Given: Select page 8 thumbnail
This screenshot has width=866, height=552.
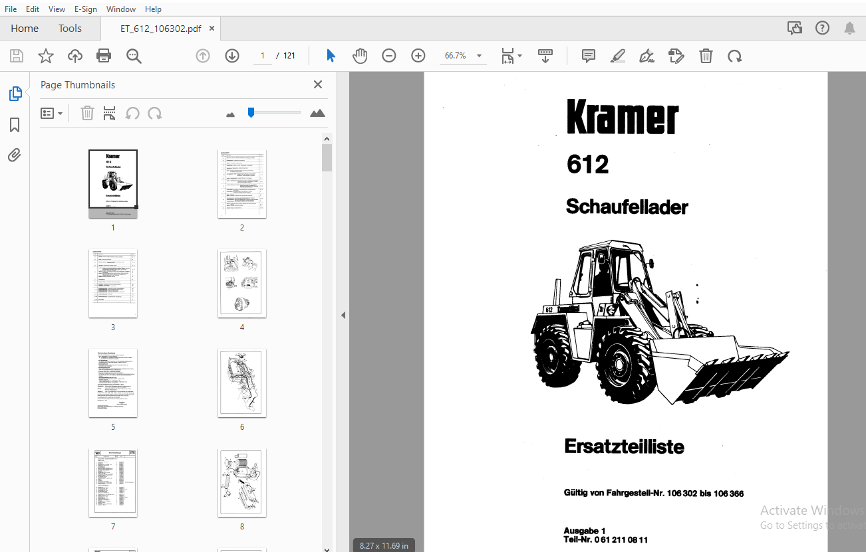Looking at the screenshot, I should click(x=242, y=482).
